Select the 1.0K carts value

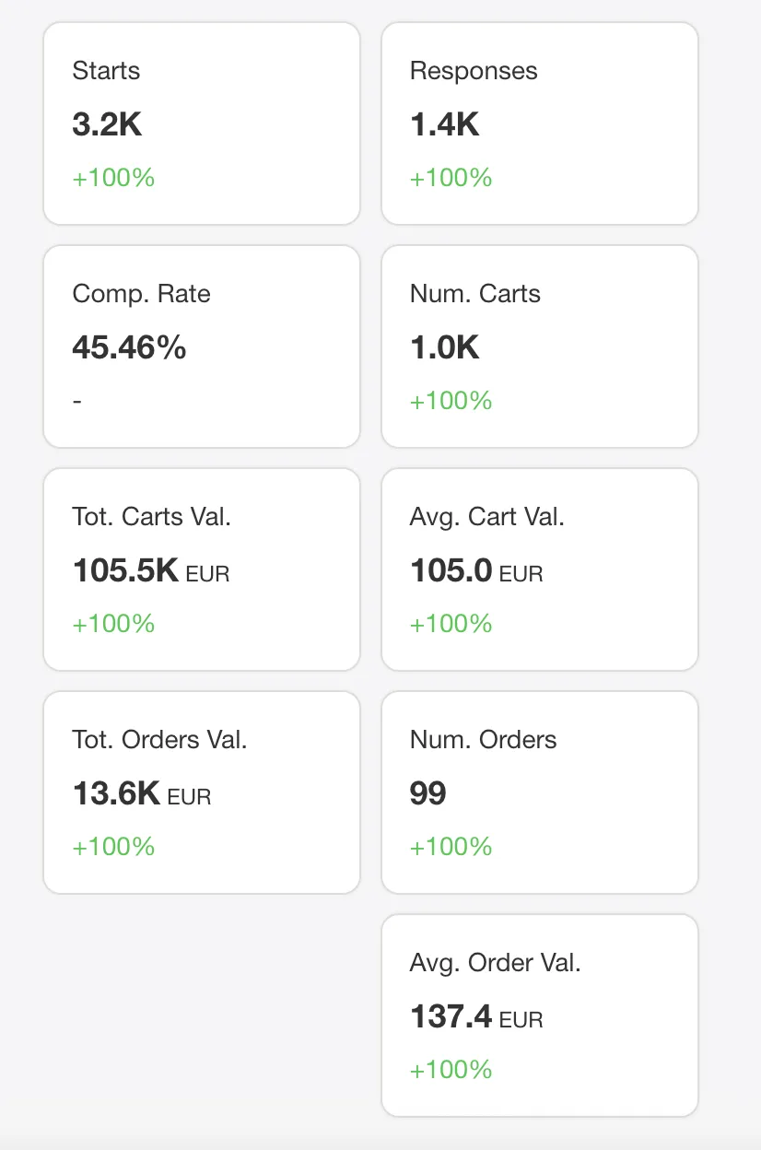tap(444, 347)
